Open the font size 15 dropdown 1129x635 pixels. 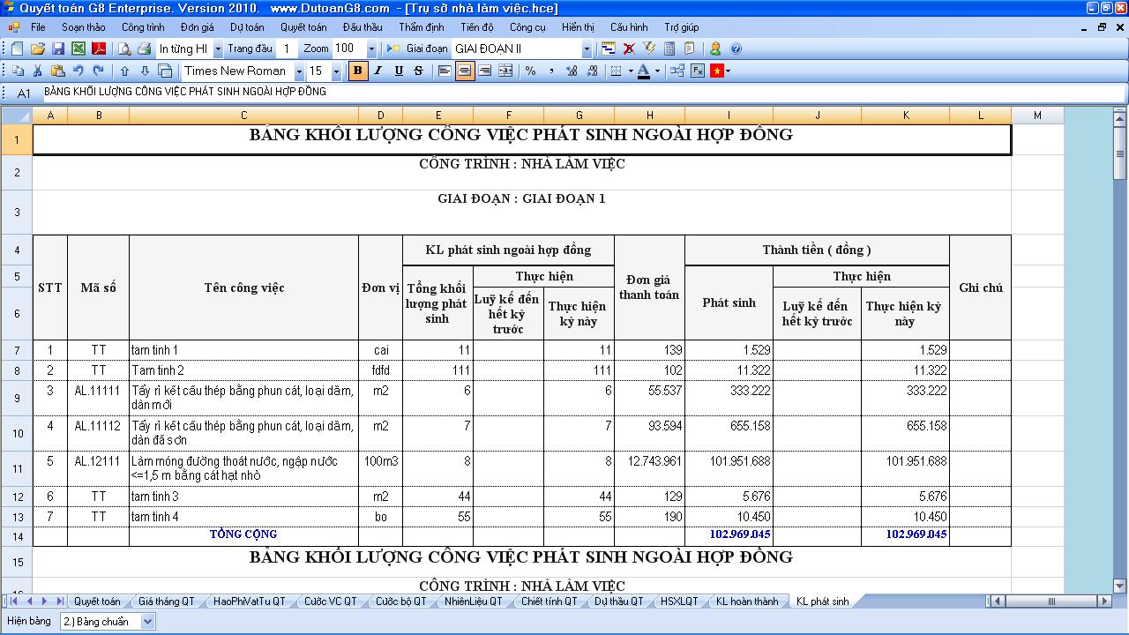pyautogui.click(x=337, y=71)
